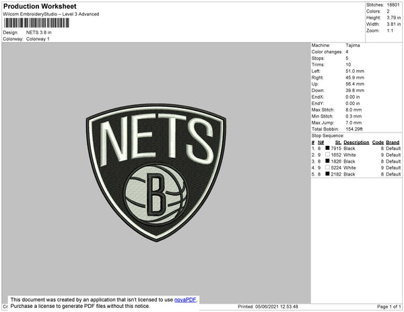Image resolution: width=404 pixels, height=312 pixels.
Task: Click the white swatch for stop 4 (5224)
Action: 327,167
